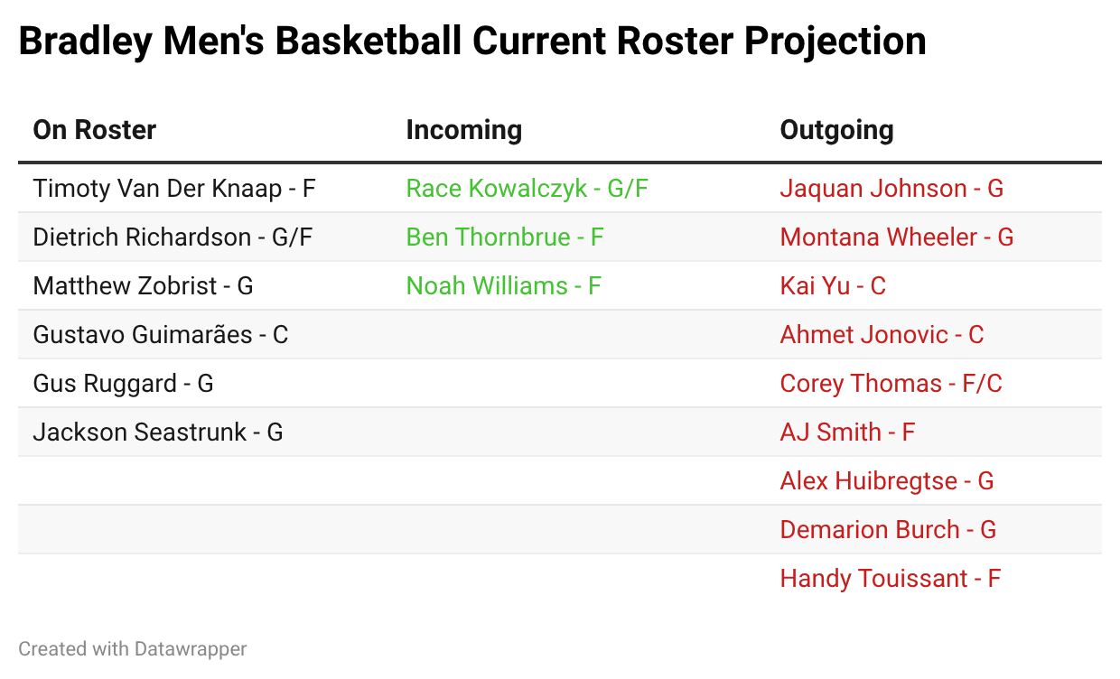The width and height of the screenshot is (1120, 679).
Task: Click Timoty Van Der Knaap's roster entry
Action: point(173,189)
